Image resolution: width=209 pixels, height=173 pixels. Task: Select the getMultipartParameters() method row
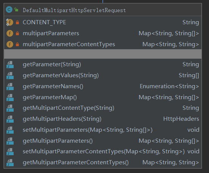103,141
